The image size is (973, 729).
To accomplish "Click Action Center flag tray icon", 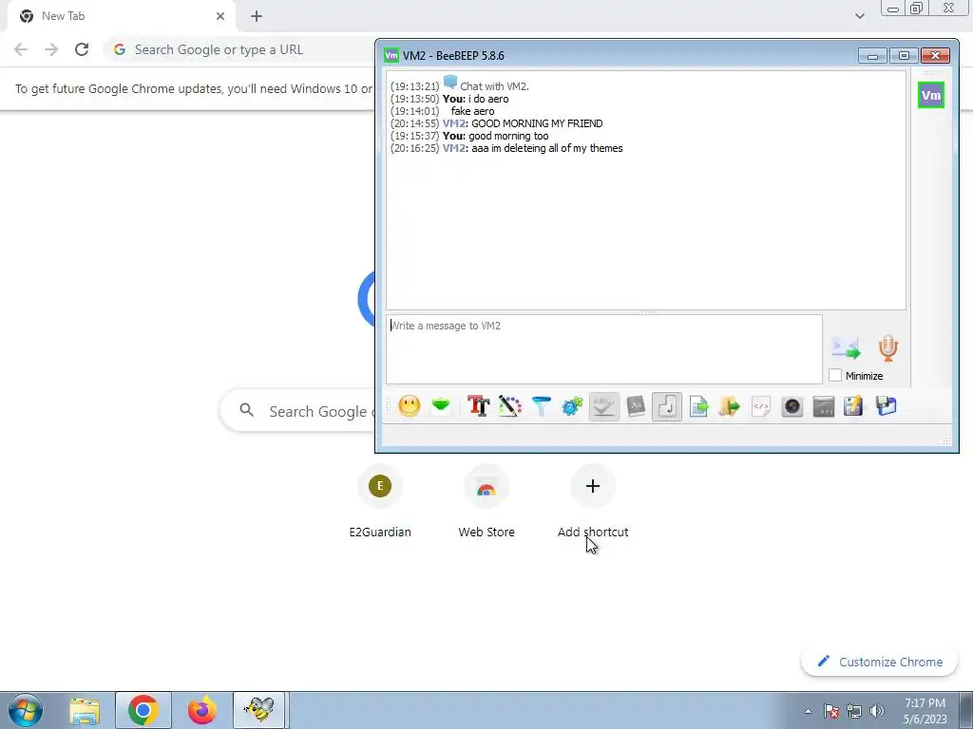I will 831,711.
